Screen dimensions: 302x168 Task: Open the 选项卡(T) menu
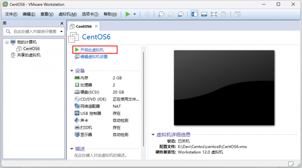pos(90,14)
